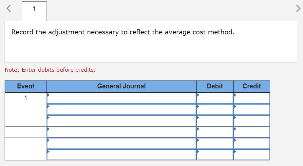
Task: Open General Journal account field in sixth row
Action: click(x=122, y=155)
